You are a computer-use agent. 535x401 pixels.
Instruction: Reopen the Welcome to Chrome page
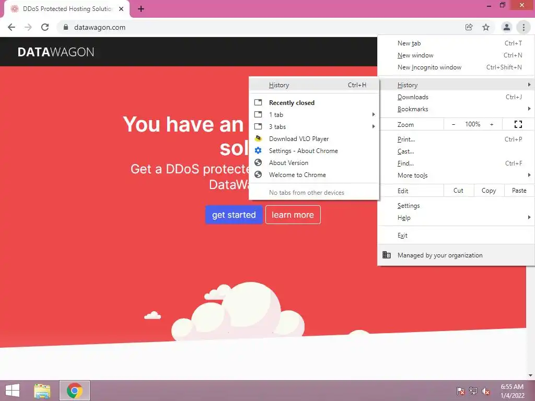click(314, 174)
